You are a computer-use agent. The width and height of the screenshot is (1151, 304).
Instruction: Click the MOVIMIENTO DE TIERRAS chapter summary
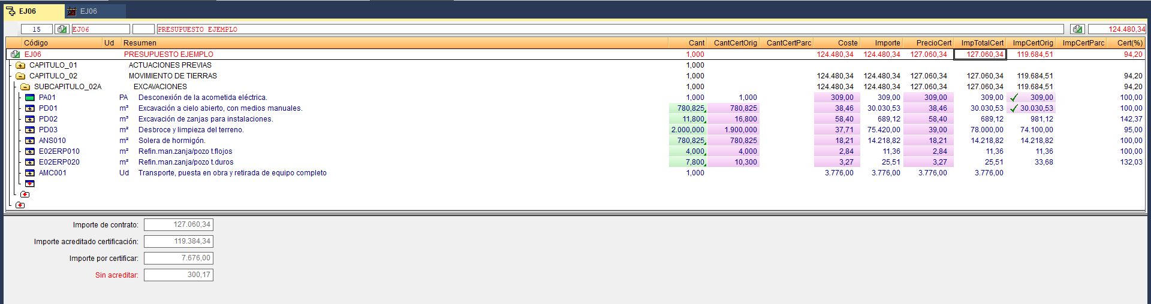pos(173,76)
